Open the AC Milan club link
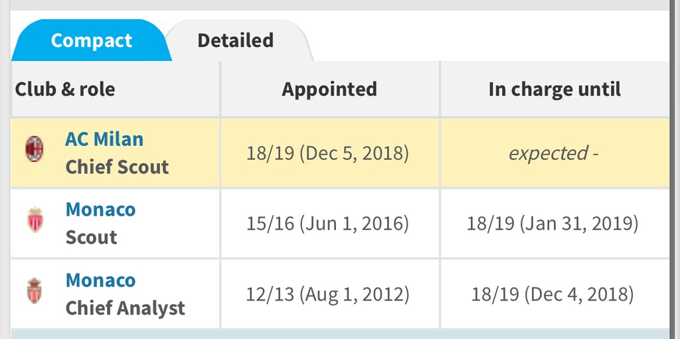 (x=104, y=139)
